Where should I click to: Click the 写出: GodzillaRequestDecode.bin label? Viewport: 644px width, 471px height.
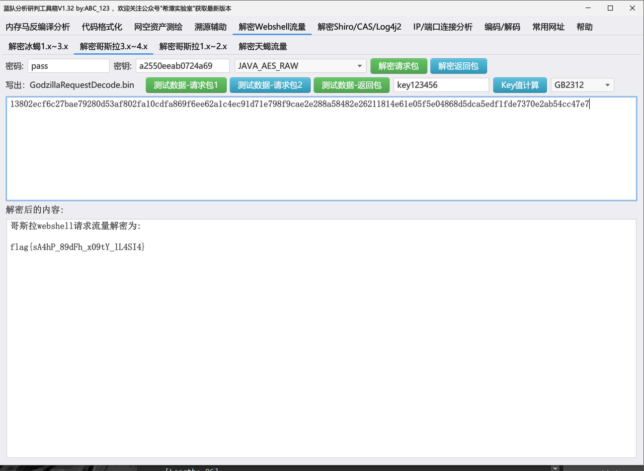(x=70, y=85)
